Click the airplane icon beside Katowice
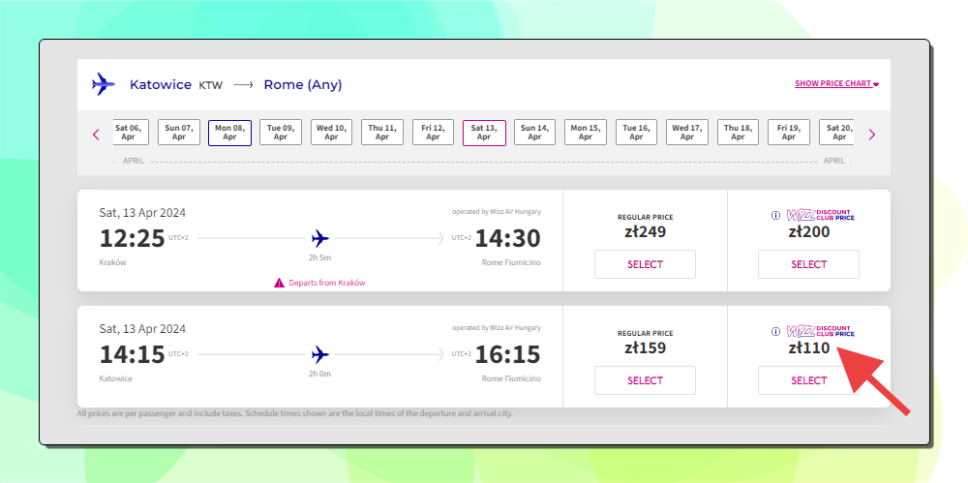The height and width of the screenshot is (483, 968). pos(104,84)
